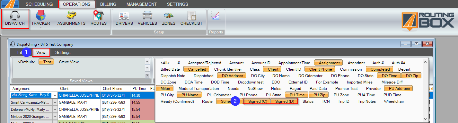This screenshot has width=458, height=123.
Task: Select the <All> columns option
Action: [x=165, y=63]
